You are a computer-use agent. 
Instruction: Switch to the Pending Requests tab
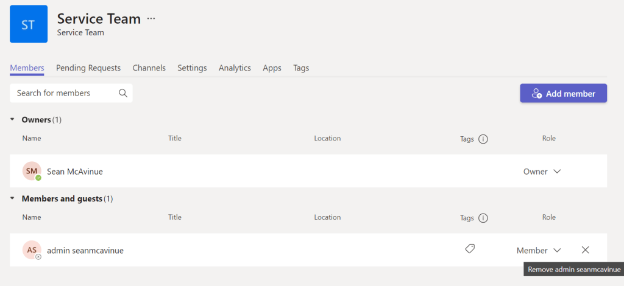[x=88, y=68]
